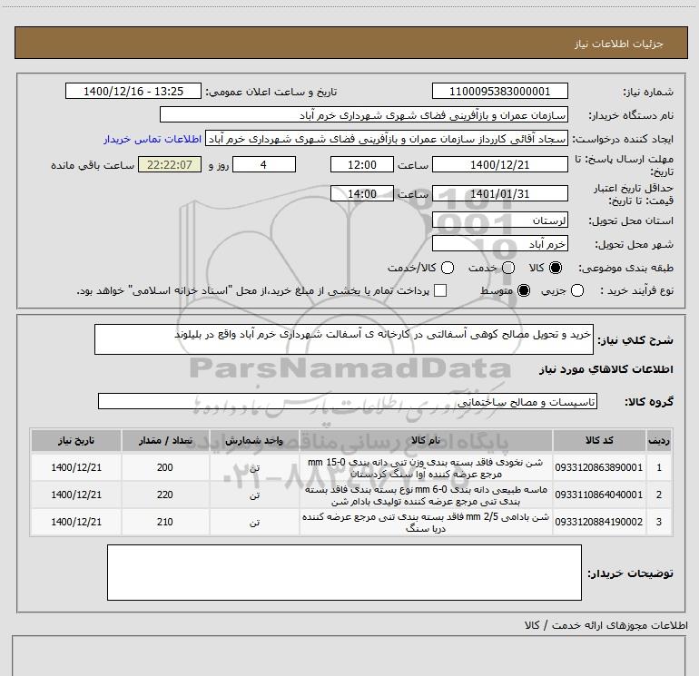Screen dimensions: 699x676
Task: Click the نام کالا column header
Action: click(x=426, y=441)
